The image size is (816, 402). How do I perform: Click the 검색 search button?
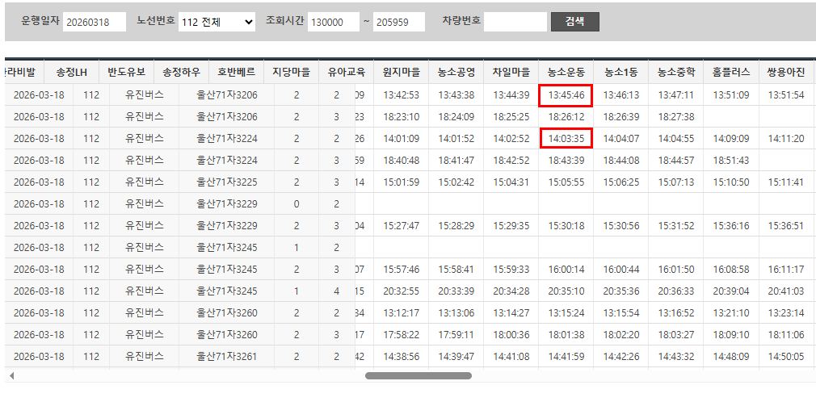[574, 22]
